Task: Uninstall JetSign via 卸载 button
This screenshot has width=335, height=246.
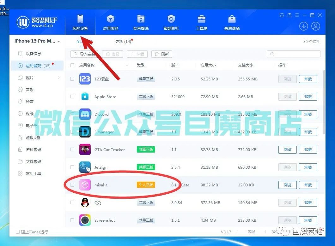Action: (308, 167)
